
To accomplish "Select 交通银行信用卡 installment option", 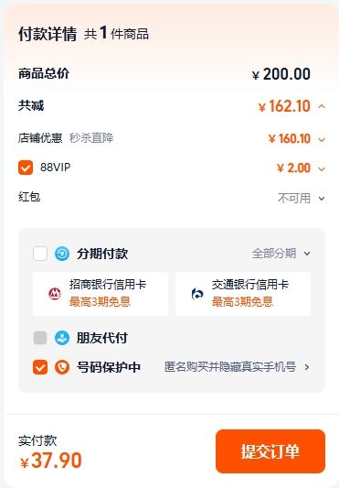I will (x=243, y=294).
